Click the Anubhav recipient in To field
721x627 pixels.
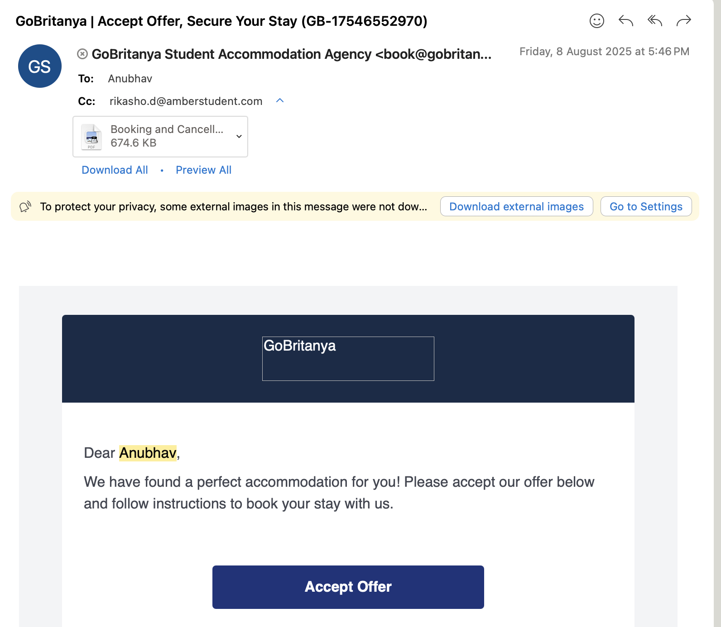(x=130, y=79)
